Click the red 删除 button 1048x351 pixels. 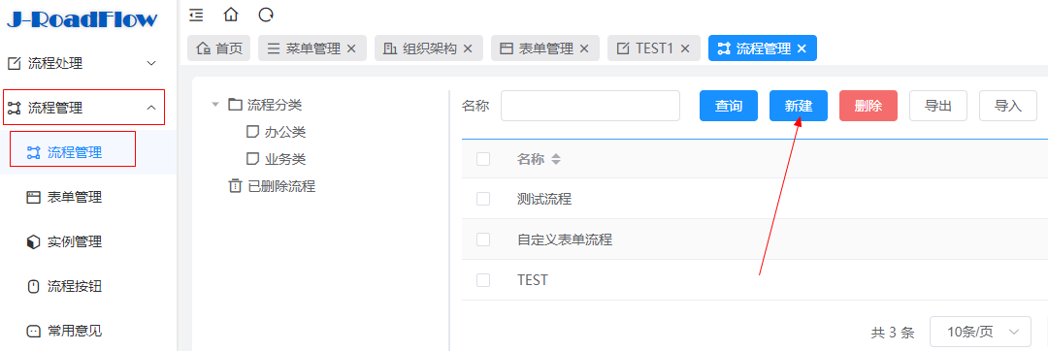[x=868, y=106]
